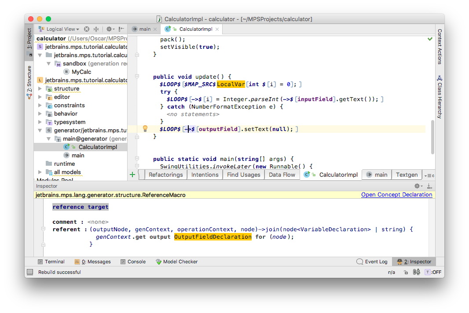Toggle the T:OFF type-system indicator in the status bar

coord(433,272)
